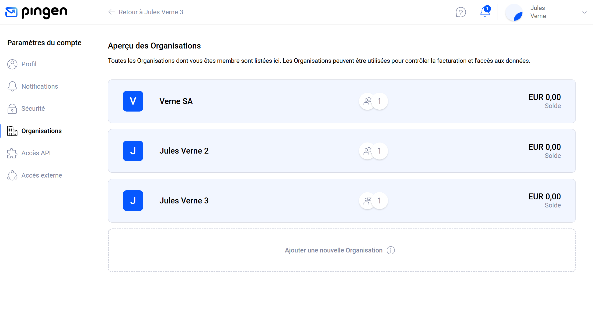Open the notifications bell in header
This screenshot has width=593, height=312.
(485, 12)
